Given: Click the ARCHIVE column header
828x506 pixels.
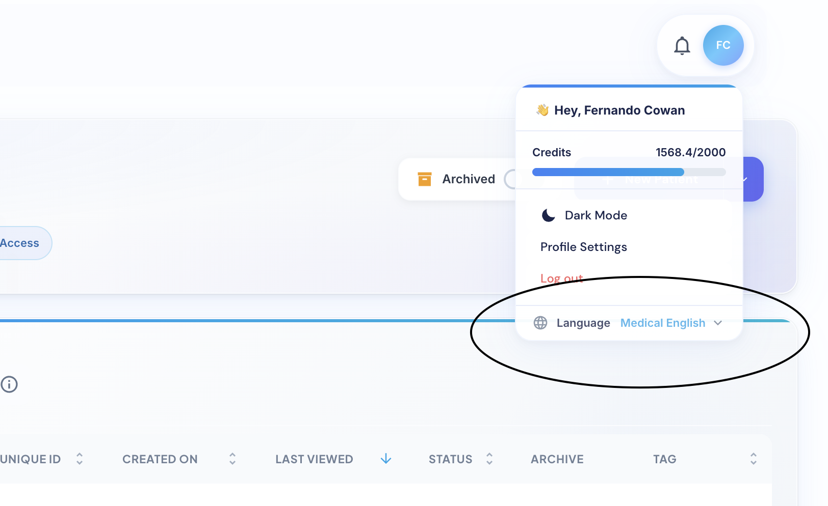Looking at the screenshot, I should coord(557,459).
